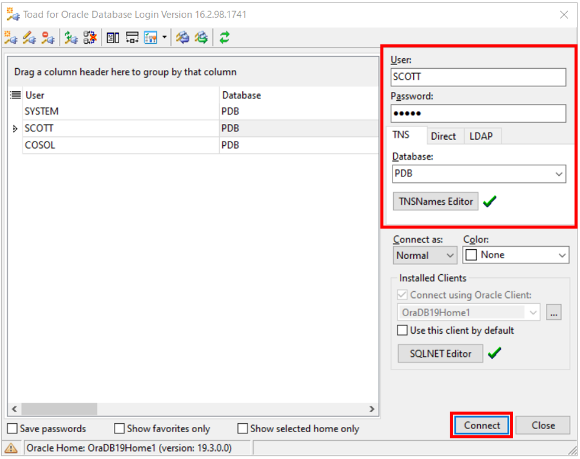Close the login window with X
This screenshot has height=459, width=580.
(x=564, y=15)
